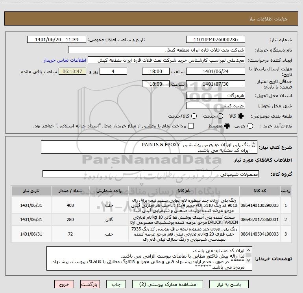Choose the متوسط purchase type radio

click(x=227, y=126)
